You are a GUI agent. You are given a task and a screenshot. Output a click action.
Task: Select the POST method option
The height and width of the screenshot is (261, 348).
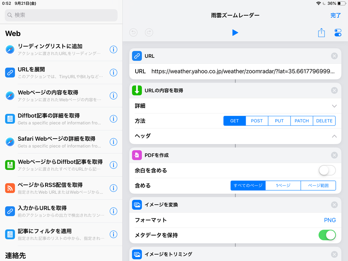point(257,121)
